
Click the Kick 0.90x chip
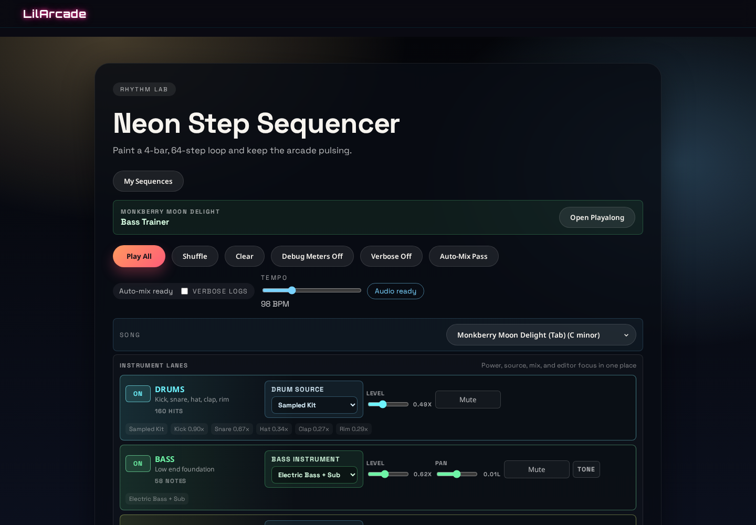click(189, 429)
